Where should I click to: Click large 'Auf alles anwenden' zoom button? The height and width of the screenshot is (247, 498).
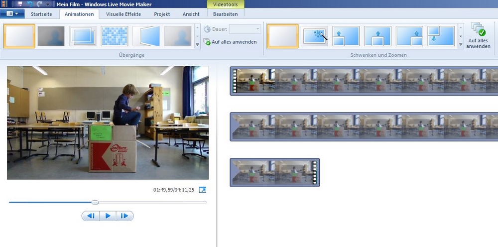tap(478, 35)
